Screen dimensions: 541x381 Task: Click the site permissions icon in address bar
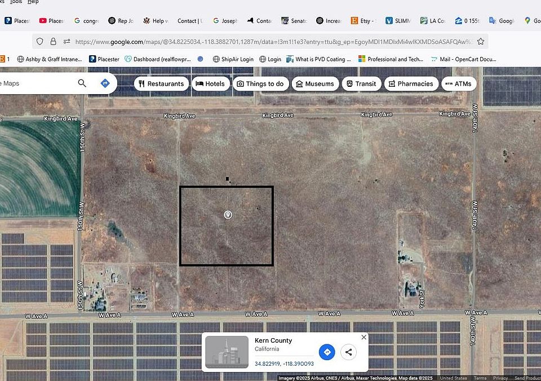click(66, 41)
